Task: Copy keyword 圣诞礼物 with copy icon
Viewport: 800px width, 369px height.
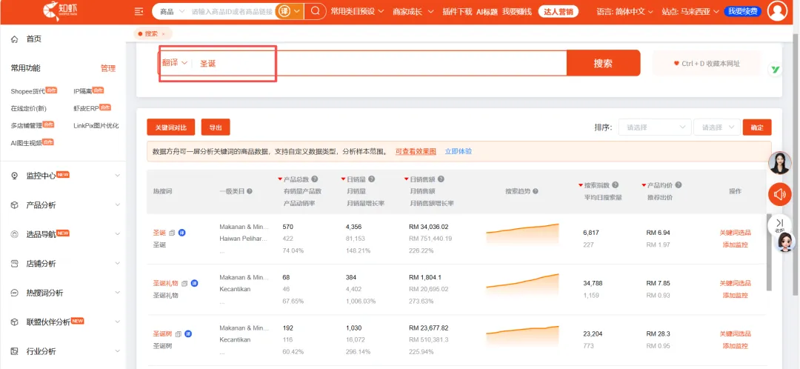Action: pyautogui.click(x=184, y=283)
